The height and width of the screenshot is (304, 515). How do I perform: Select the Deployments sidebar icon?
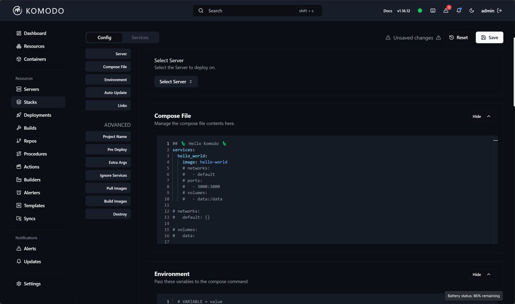19,115
